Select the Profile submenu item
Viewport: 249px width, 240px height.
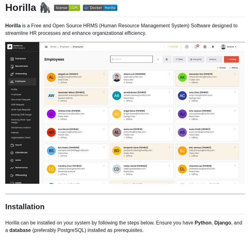(14, 89)
